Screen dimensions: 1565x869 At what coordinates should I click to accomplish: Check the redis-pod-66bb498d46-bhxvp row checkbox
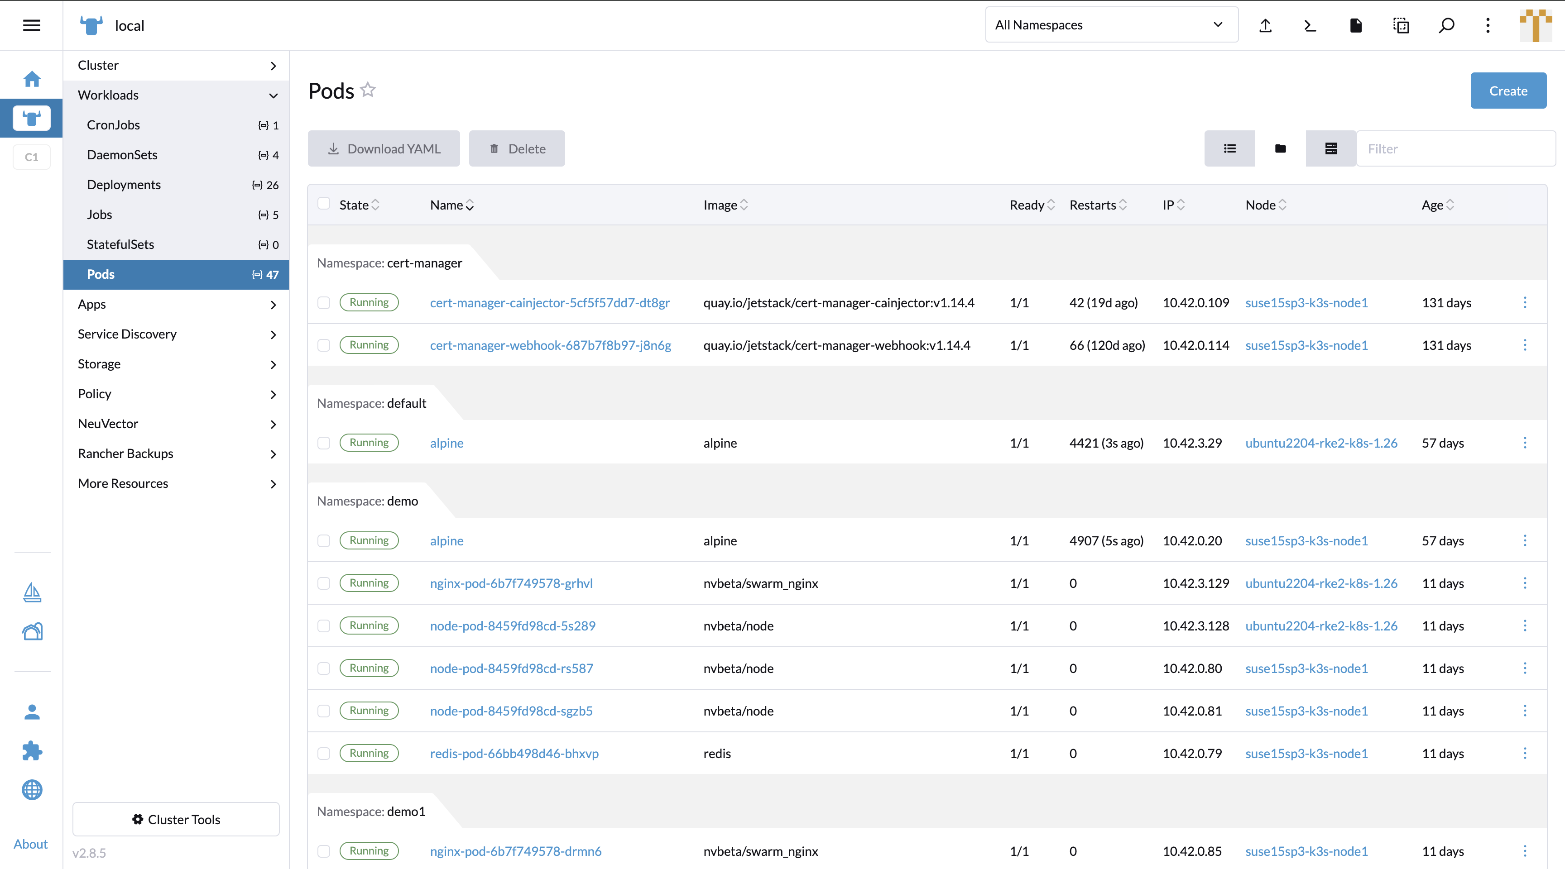pos(324,754)
